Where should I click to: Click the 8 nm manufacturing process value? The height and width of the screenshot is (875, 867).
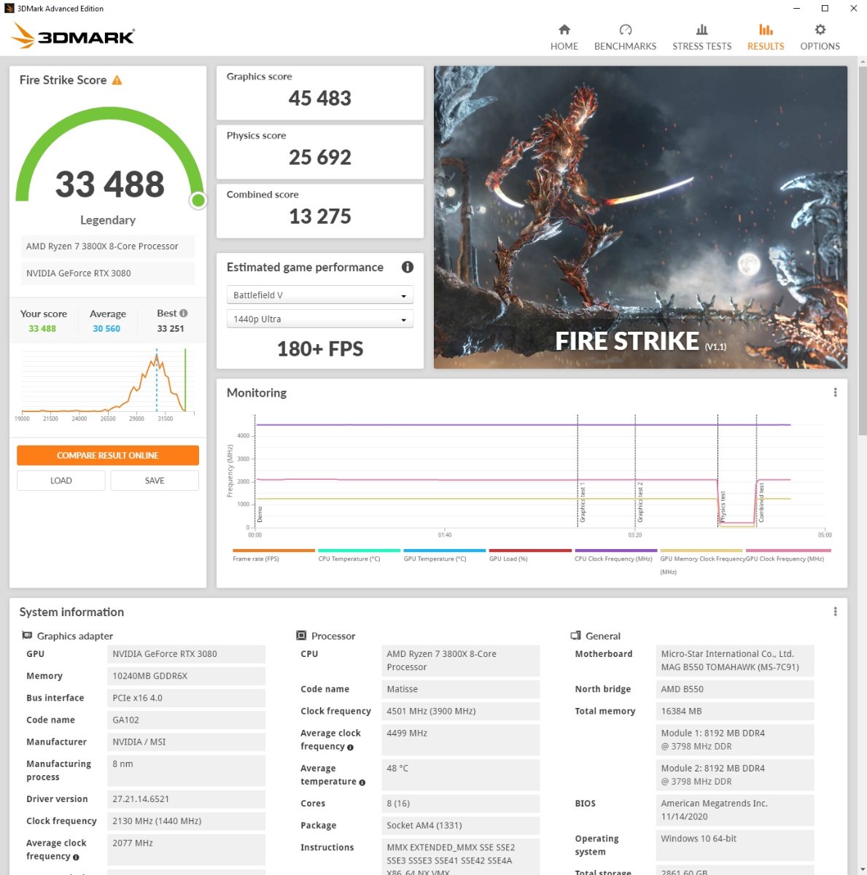pos(186,770)
